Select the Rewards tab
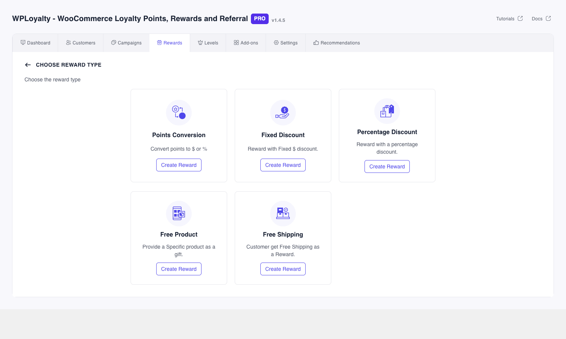 (x=170, y=43)
